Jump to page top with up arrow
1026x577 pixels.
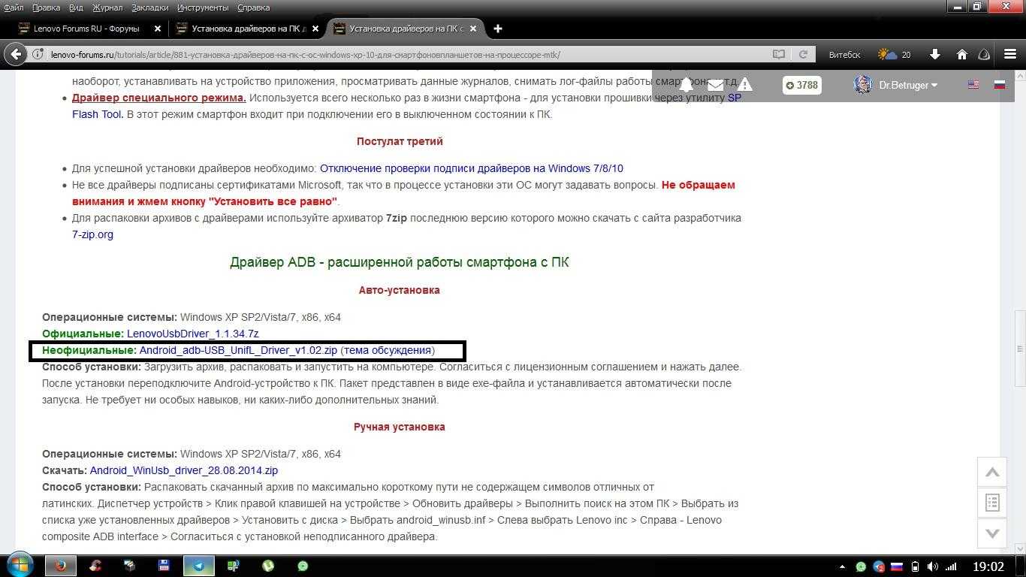coord(992,472)
